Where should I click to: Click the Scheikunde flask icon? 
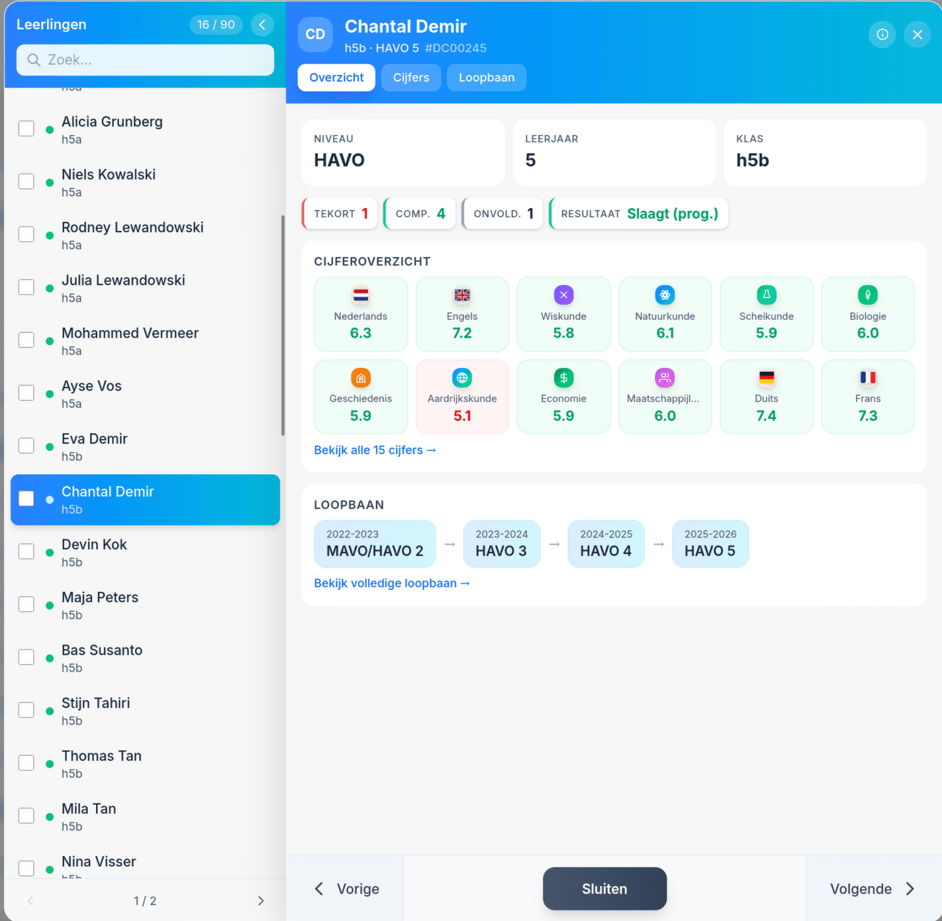pyautogui.click(x=767, y=295)
